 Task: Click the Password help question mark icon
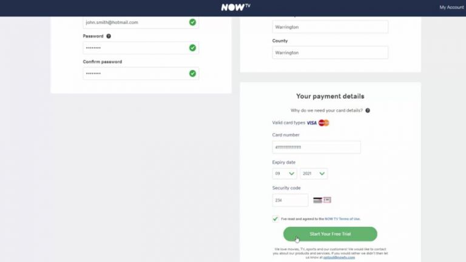[x=109, y=36]
